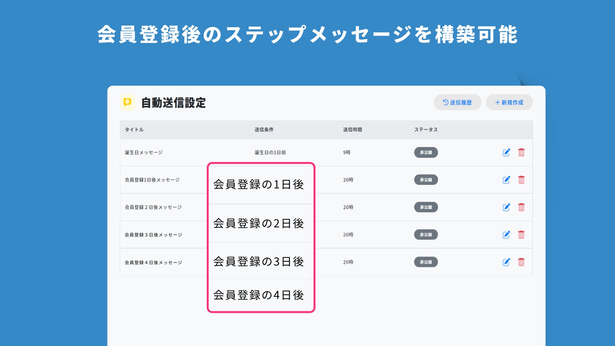The width and height of the screenshot is (615, 346).
Task: Click the yellow chat icon beside 自動送信設定
Action: [x=127, y=102]
